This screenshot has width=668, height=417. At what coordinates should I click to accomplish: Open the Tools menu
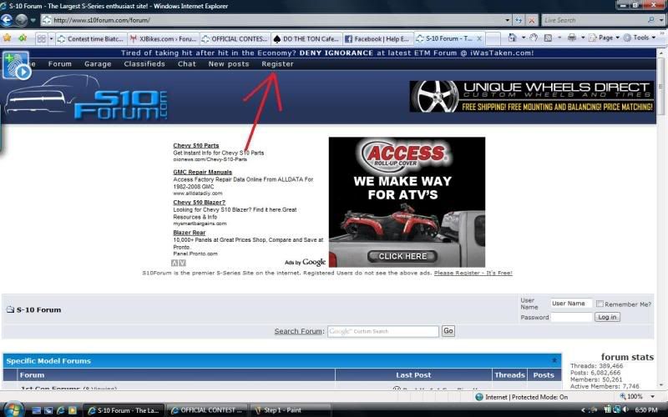point(640,38)
